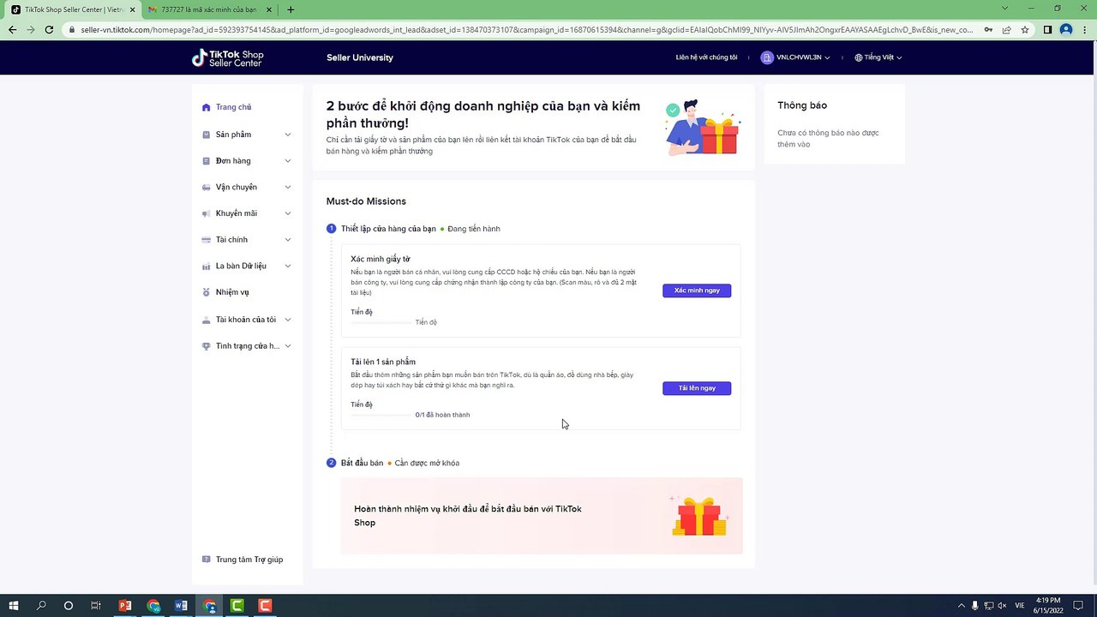Image resolution: width=1097 pixels, height=617 pixels.
Task: Close the 737727 mã xác minh tab
Action: click(269, 9)
